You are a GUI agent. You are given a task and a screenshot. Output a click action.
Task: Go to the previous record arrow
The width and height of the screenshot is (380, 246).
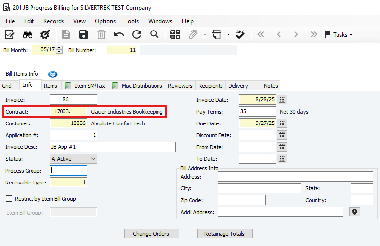click(x=279, y=34)
